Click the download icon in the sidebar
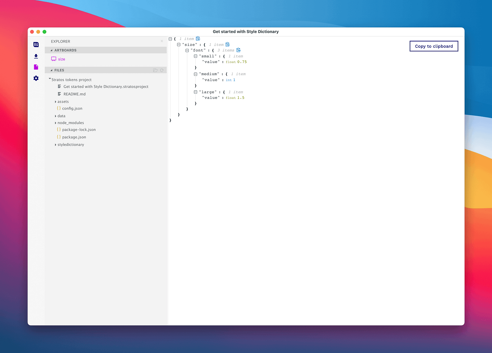This screenshot has width=492, height=353. (x=36, y=56)
